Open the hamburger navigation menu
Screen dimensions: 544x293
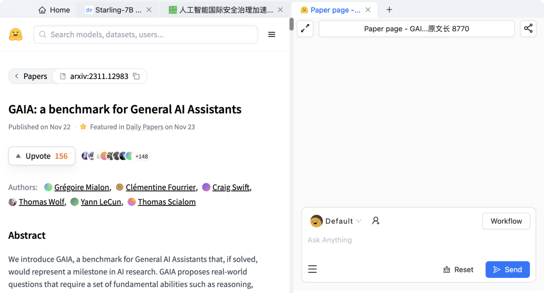271,34
